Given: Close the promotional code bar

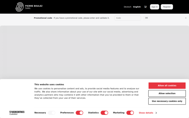Looking at the screenshot, I should pos(186,18).
